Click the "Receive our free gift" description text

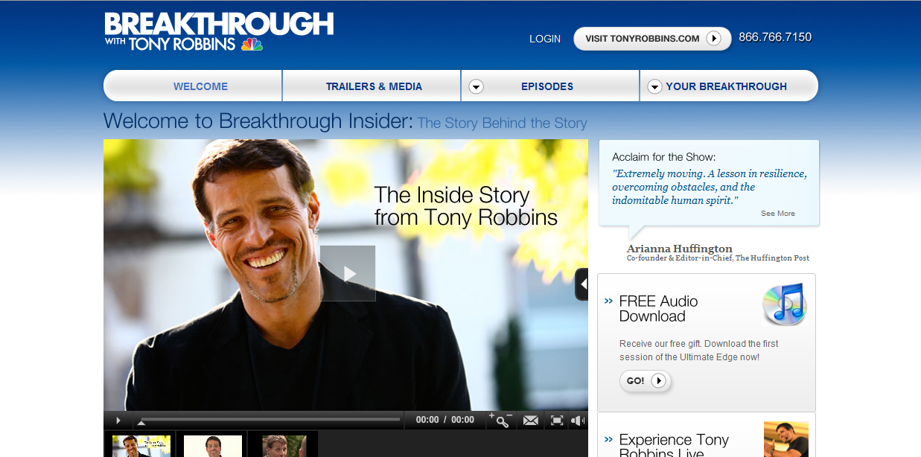699,351
